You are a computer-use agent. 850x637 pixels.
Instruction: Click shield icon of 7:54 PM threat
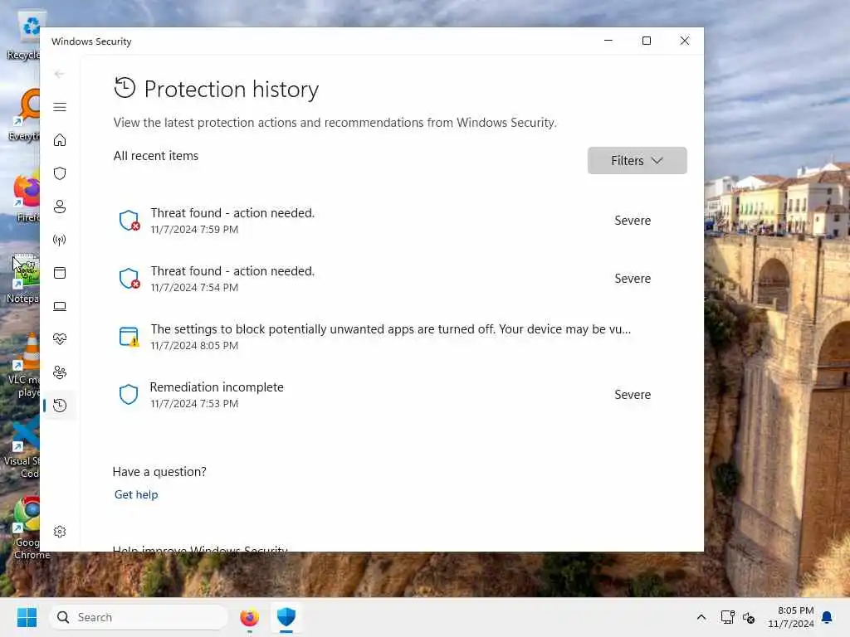[x=129, y=279]
